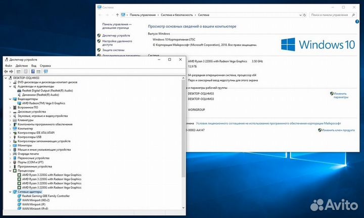Select the Программные устройства row
This screenshot has height=218, width=364.
35,167
